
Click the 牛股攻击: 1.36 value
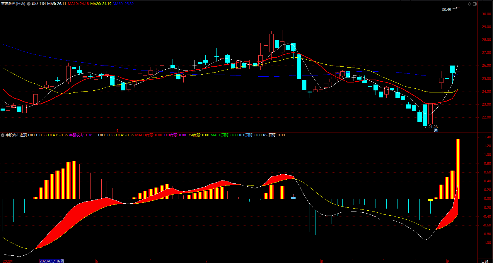[81, 135]
